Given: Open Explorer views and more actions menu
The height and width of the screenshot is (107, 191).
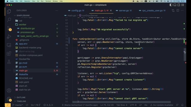Looking at the screenshot, I should click(57, 11).
